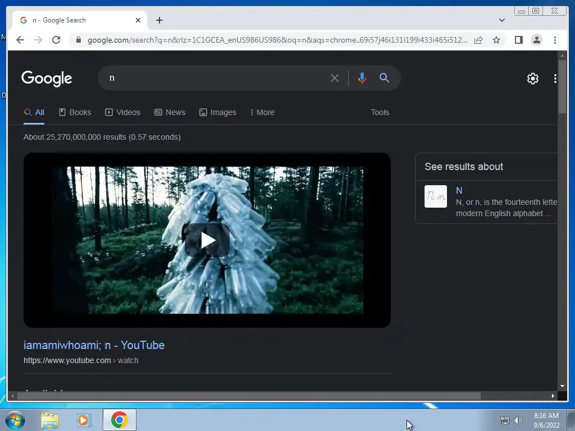
Task: Bookmark this tab with star icon
Action: 496,40
